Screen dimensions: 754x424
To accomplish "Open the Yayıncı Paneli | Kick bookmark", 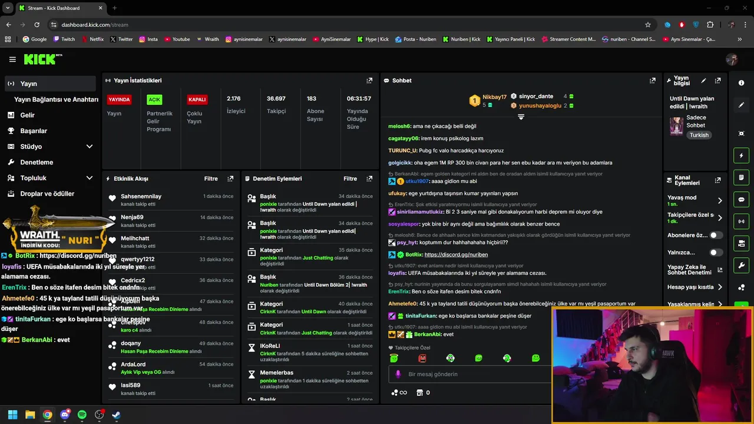I will click(511, 39).
